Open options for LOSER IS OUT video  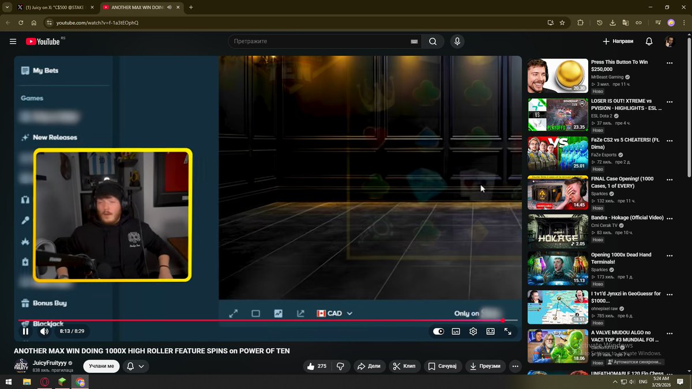670,101
